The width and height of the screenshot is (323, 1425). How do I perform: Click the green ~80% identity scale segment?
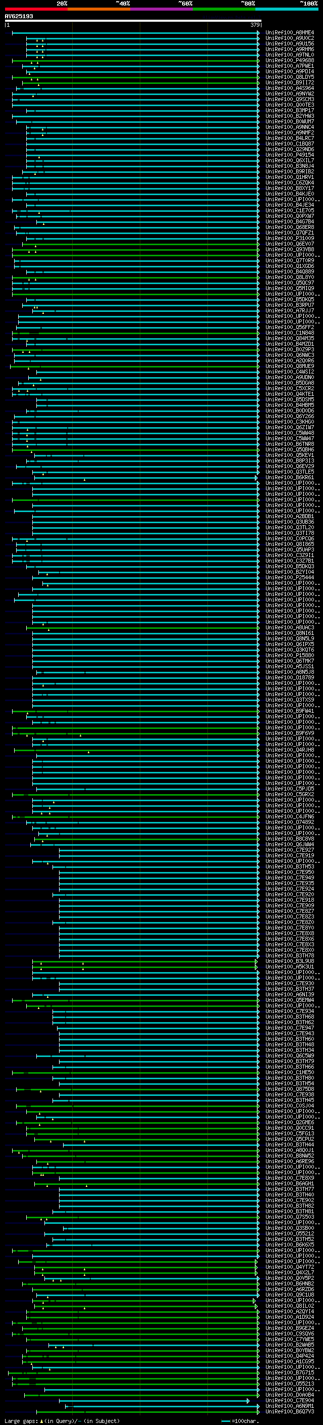coord(224,9)
